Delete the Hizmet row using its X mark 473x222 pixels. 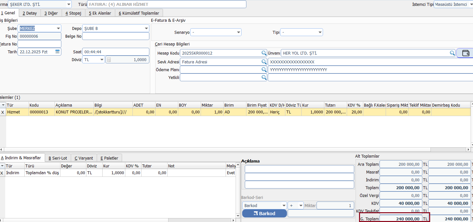tap(3, 112)
